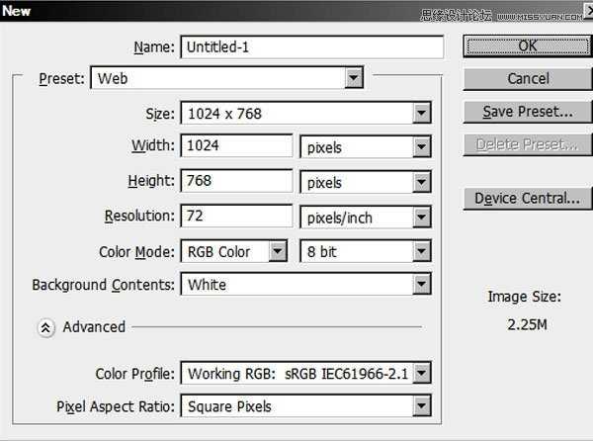Open the Size dropdown showing 1024 x 768
This screenshot has height=442, width=593.
click(x=306, y=113)
